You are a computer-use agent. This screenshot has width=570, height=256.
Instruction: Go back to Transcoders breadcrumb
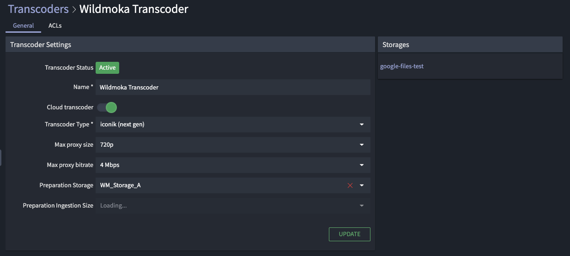click(x=38, y=9)
